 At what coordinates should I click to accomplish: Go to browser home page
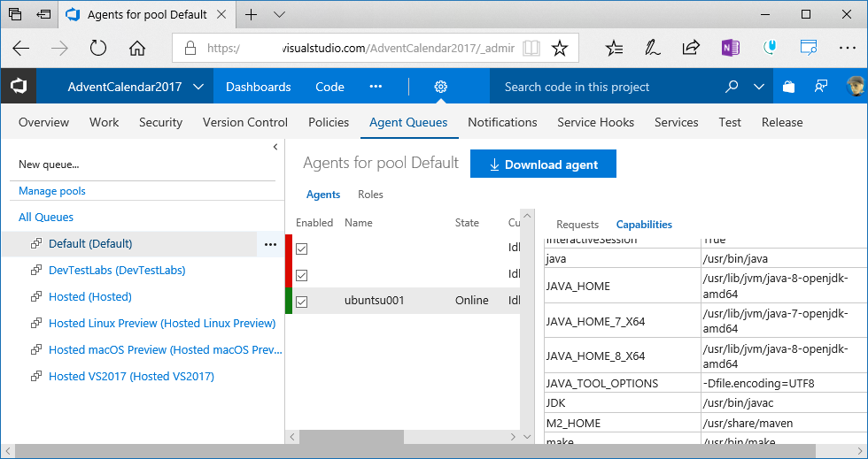coord(136,49)
